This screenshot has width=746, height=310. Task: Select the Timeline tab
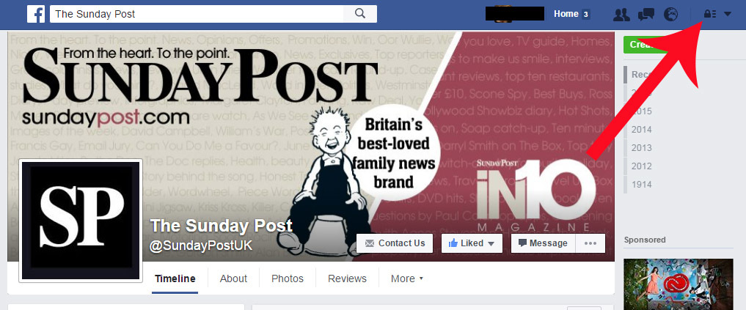[x=175, y=278]
